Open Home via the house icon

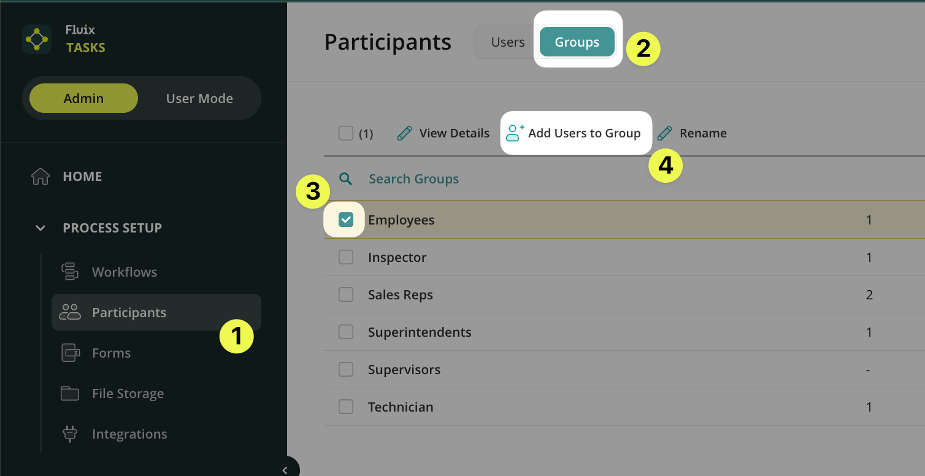pos(40,177)
